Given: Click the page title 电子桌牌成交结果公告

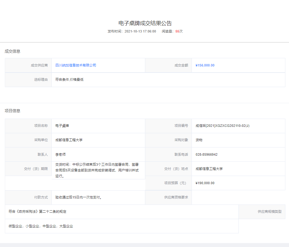Looking at the screenshot, I should click(x=145, y=23).
